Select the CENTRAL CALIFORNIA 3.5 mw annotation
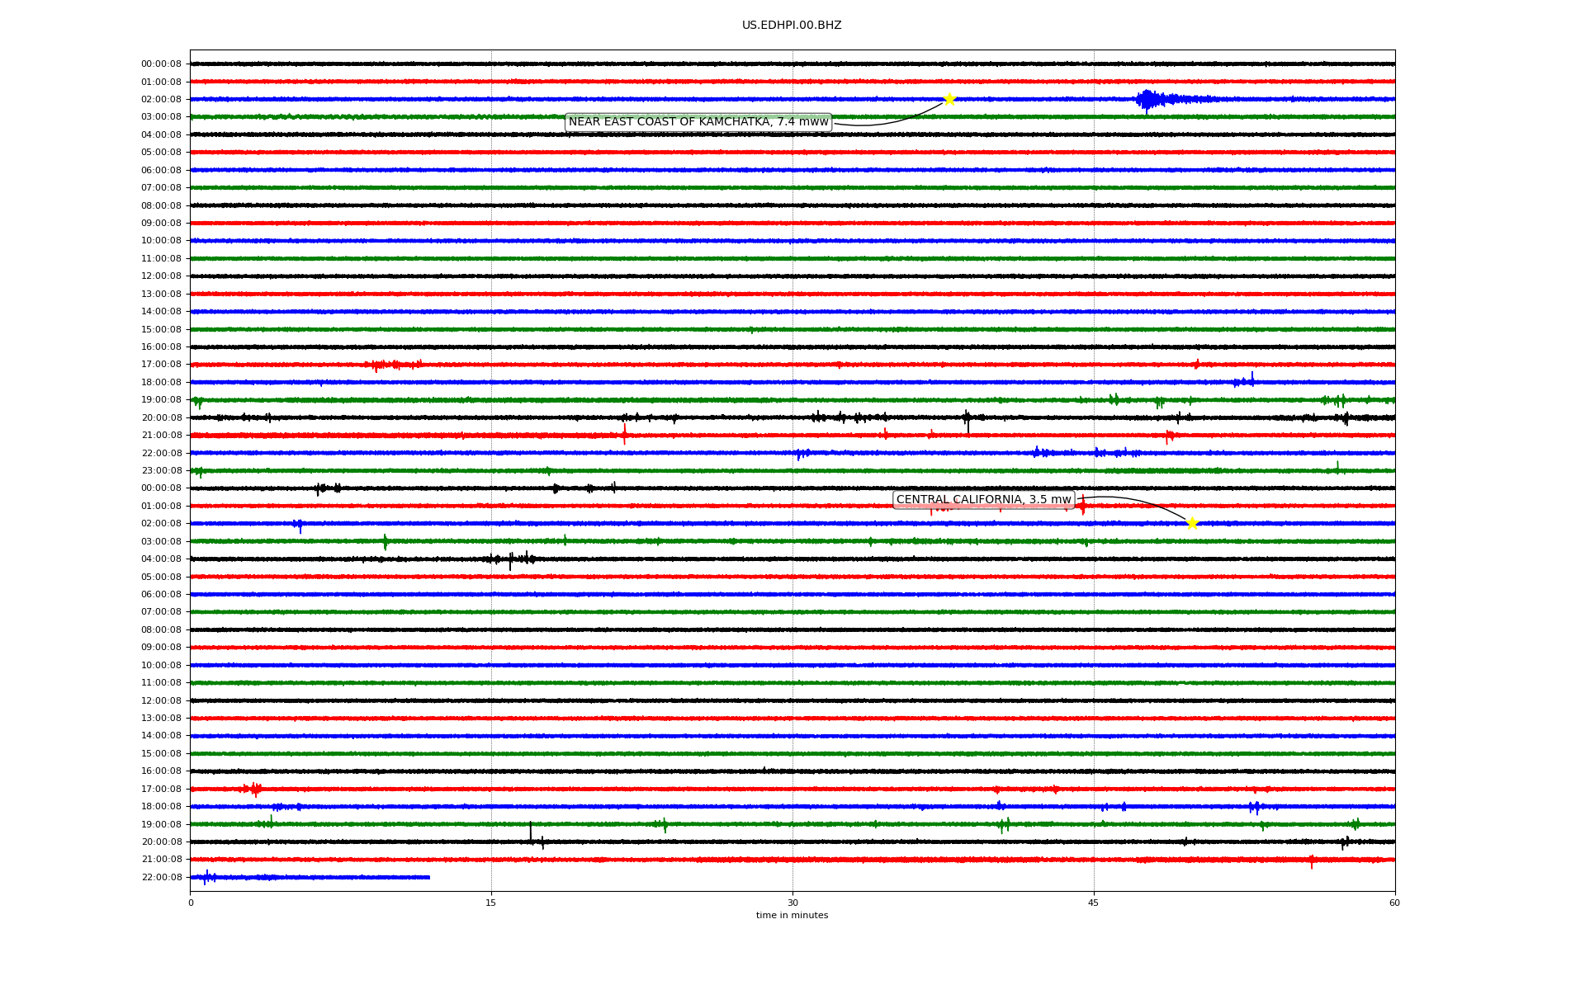 click(x=983, y=500)
